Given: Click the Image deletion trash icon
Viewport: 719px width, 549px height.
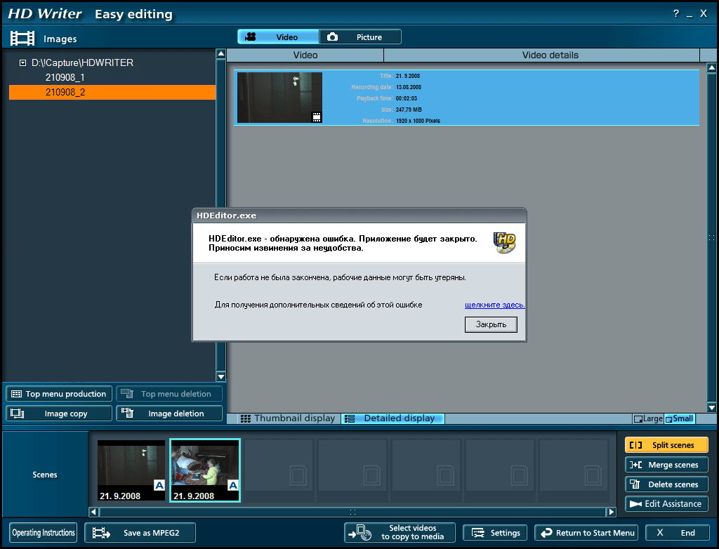Looking at the screenshot, I should click(127, 413).
